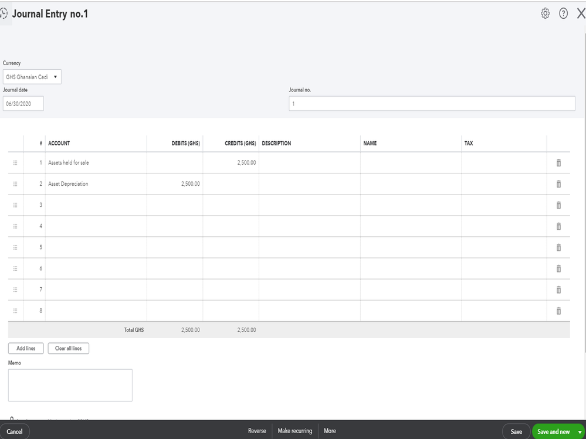The image size is (586, 439).
Task: Click the Add lines button
Action: pyautogui.click(x=26, y=348)
